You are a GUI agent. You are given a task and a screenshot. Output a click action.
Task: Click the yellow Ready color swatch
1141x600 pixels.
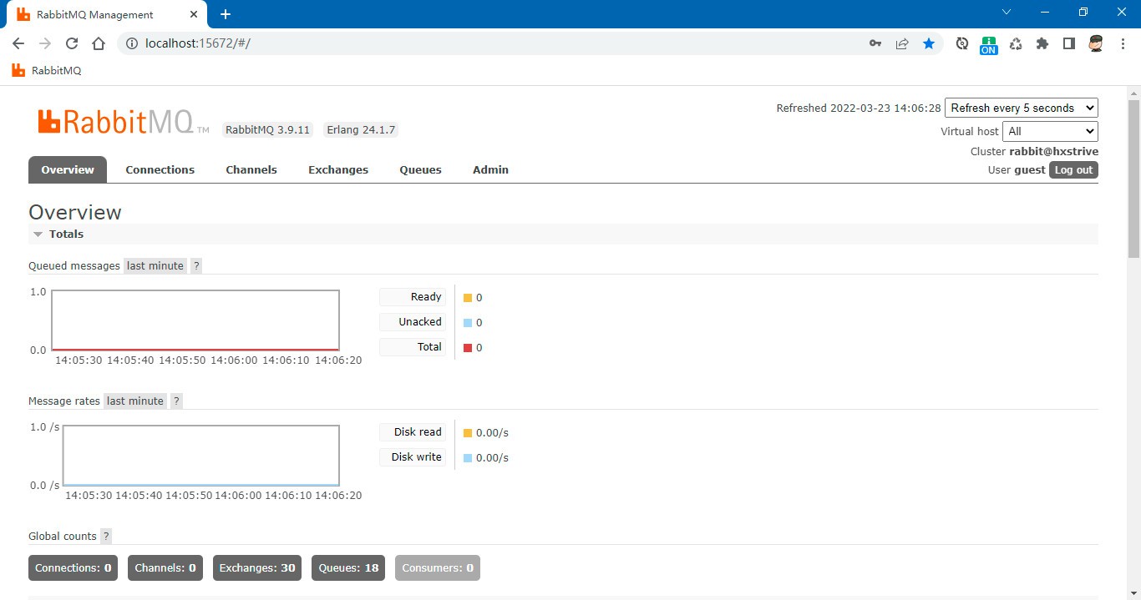pyautogui.click(x=468, y=298)
